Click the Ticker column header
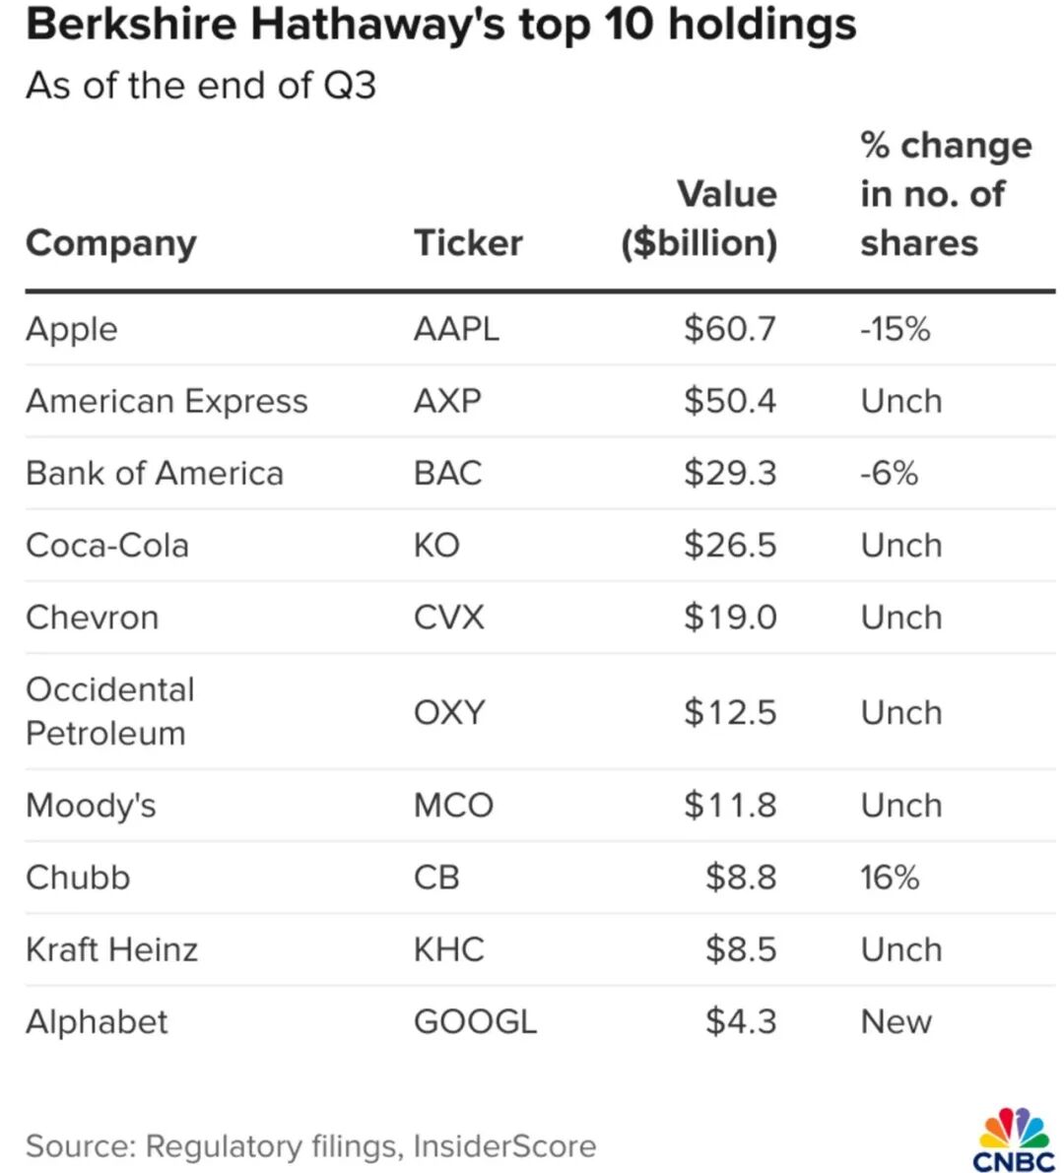This screenshot has width=1064, height=1173. 468,243
